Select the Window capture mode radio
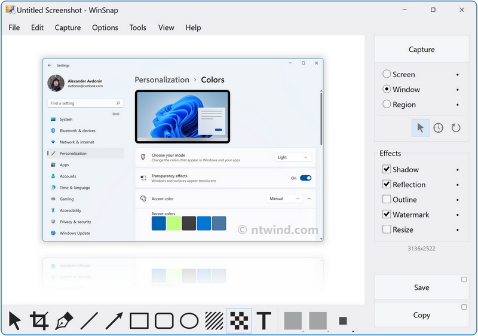The width and height of the screenshot is (478, 336). coord(387,89)
